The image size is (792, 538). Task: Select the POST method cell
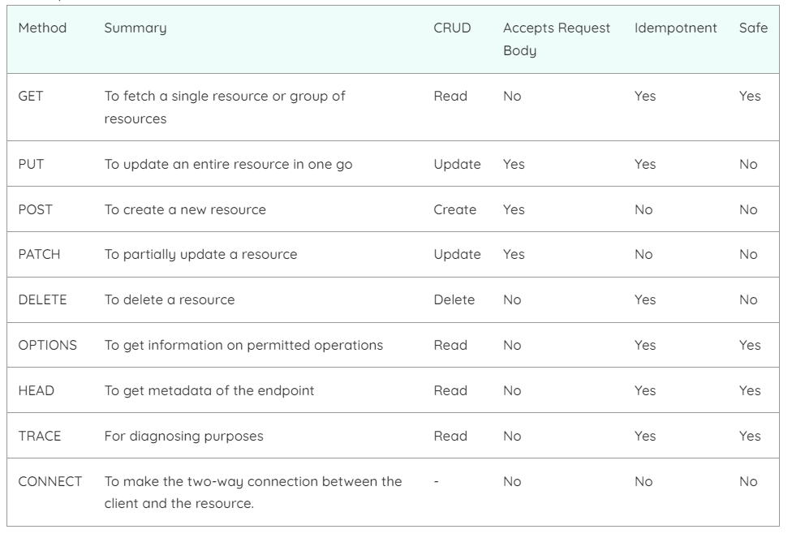36,209
